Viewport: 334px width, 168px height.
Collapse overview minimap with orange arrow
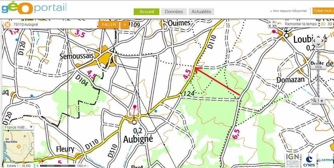click(5, 160)
